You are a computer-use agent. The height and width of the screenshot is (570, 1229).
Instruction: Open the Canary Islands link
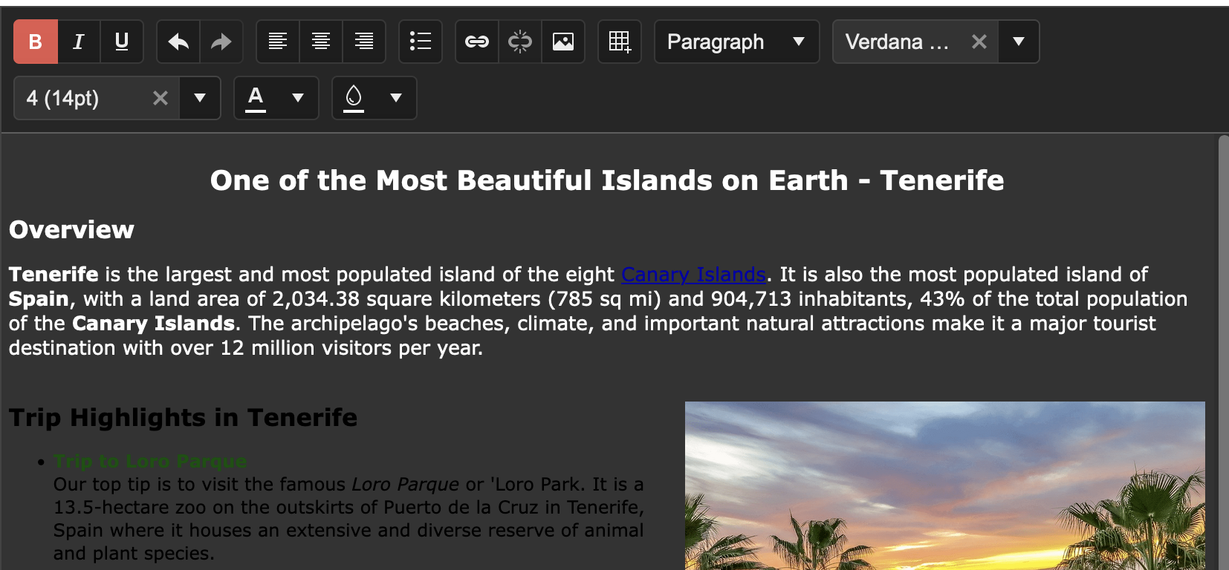(x=693, y=275)
